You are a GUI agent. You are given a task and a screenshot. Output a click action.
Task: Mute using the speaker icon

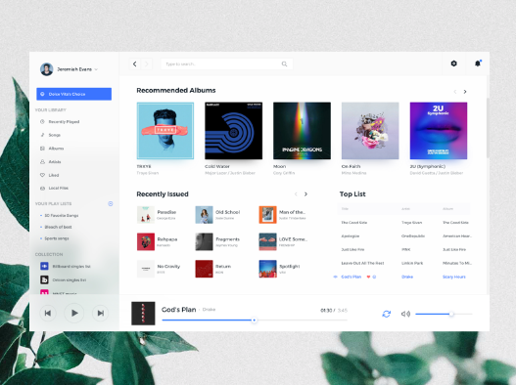coord(405,314)
